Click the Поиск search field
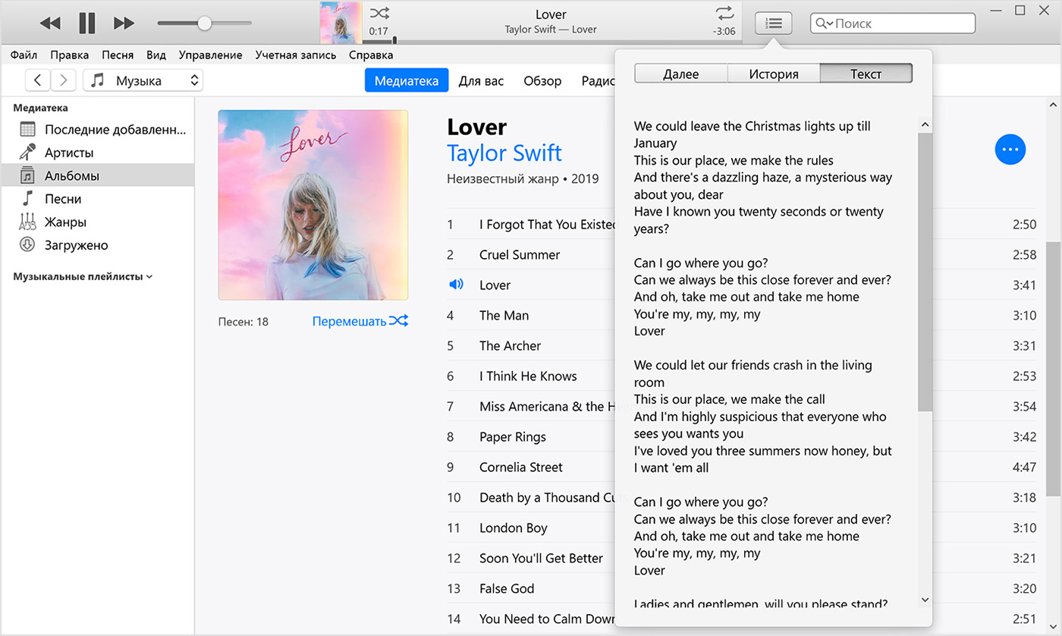 [893, 24]
